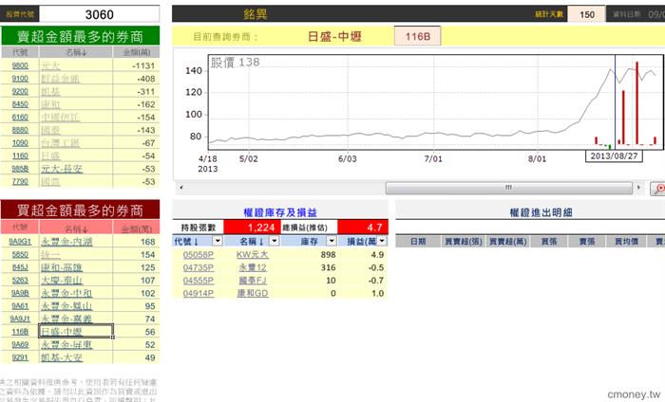Open the 庫存 column filter dropdown

(x=332, y=241)
